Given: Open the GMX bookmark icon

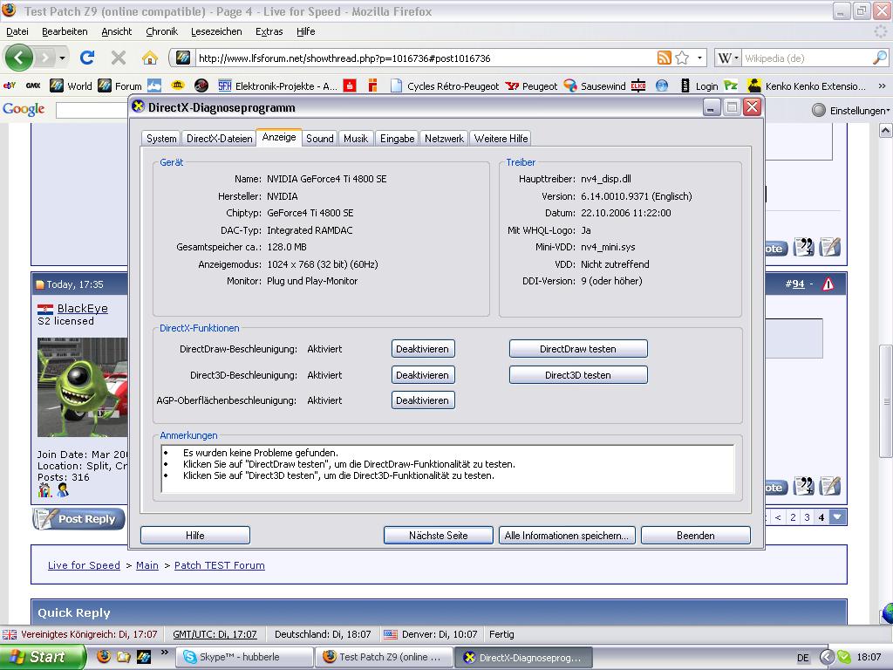Looking at the screenshot, I should [x=33, y=86].
